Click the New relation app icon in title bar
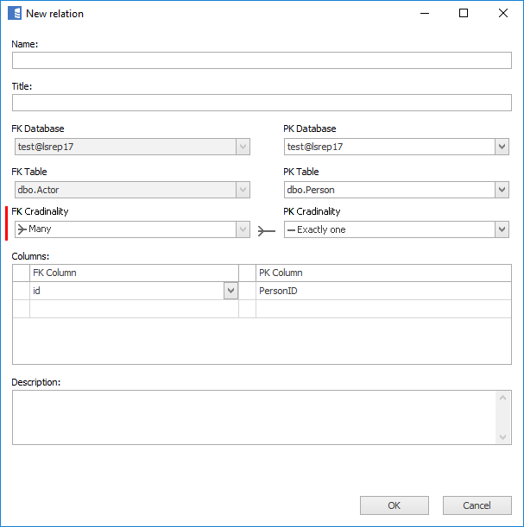Image resolution: width=524 pixels, height=527 pixels. pos(15,14)
